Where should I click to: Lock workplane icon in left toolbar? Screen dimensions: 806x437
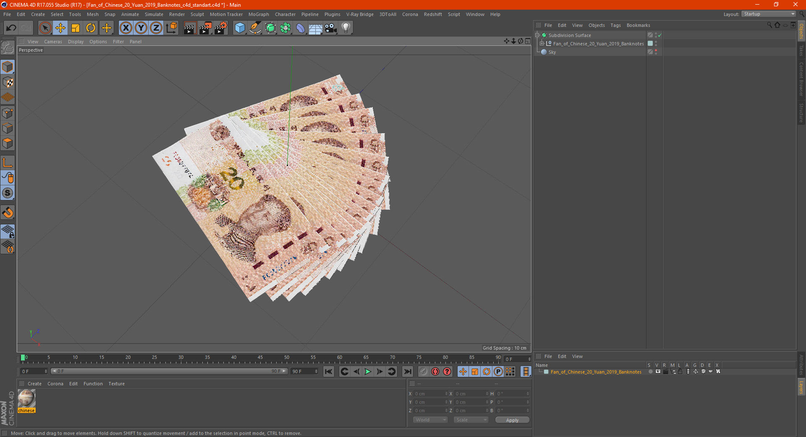[x=8, y=232]
